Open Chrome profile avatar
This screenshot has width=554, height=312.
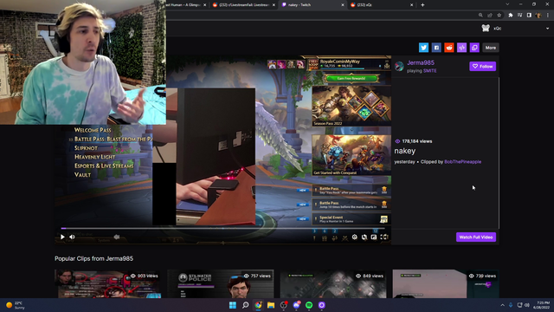(538, 16)
